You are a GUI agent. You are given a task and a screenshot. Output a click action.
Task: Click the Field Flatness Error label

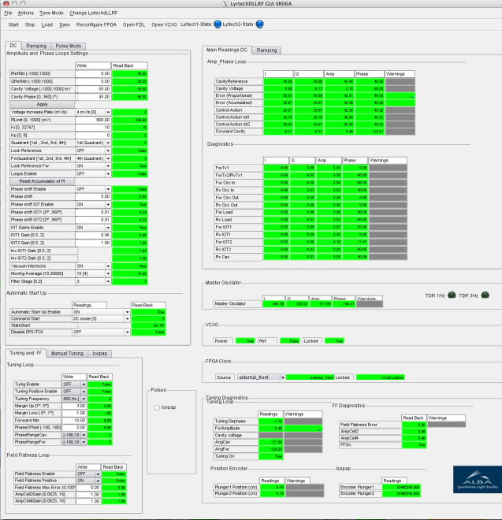(x=370, y=425)
